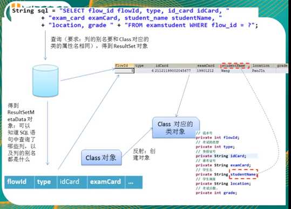291x209 pixels.
Task: Click the result cell with value '5'
Action: pyautogui.click(x=125, y=71)
